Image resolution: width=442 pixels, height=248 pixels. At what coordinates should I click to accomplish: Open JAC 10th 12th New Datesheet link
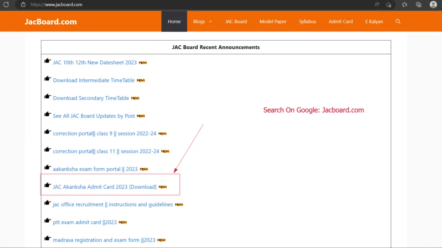click(95, 63)
